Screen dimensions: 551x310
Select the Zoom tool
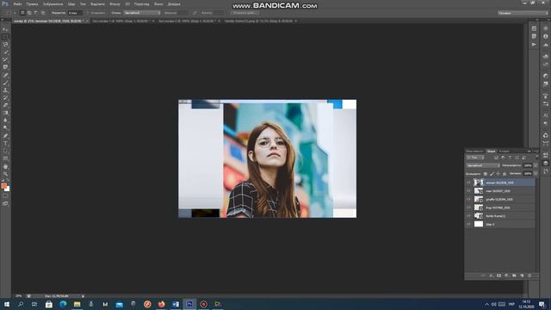pos(5,174)
